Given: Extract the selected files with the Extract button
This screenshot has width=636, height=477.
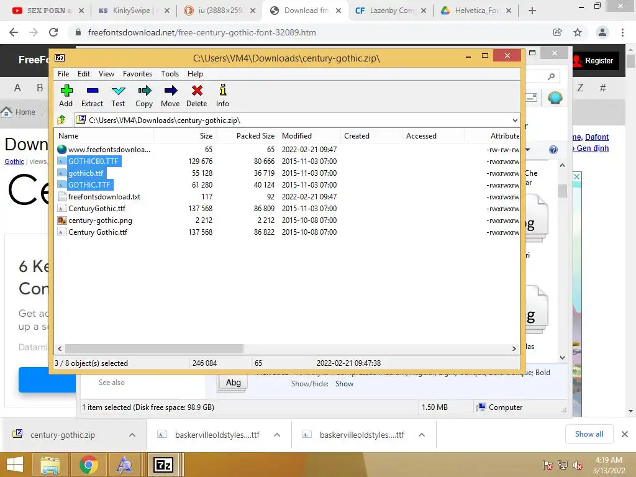Looking at the screenshot, I should (x=92, y=96).
